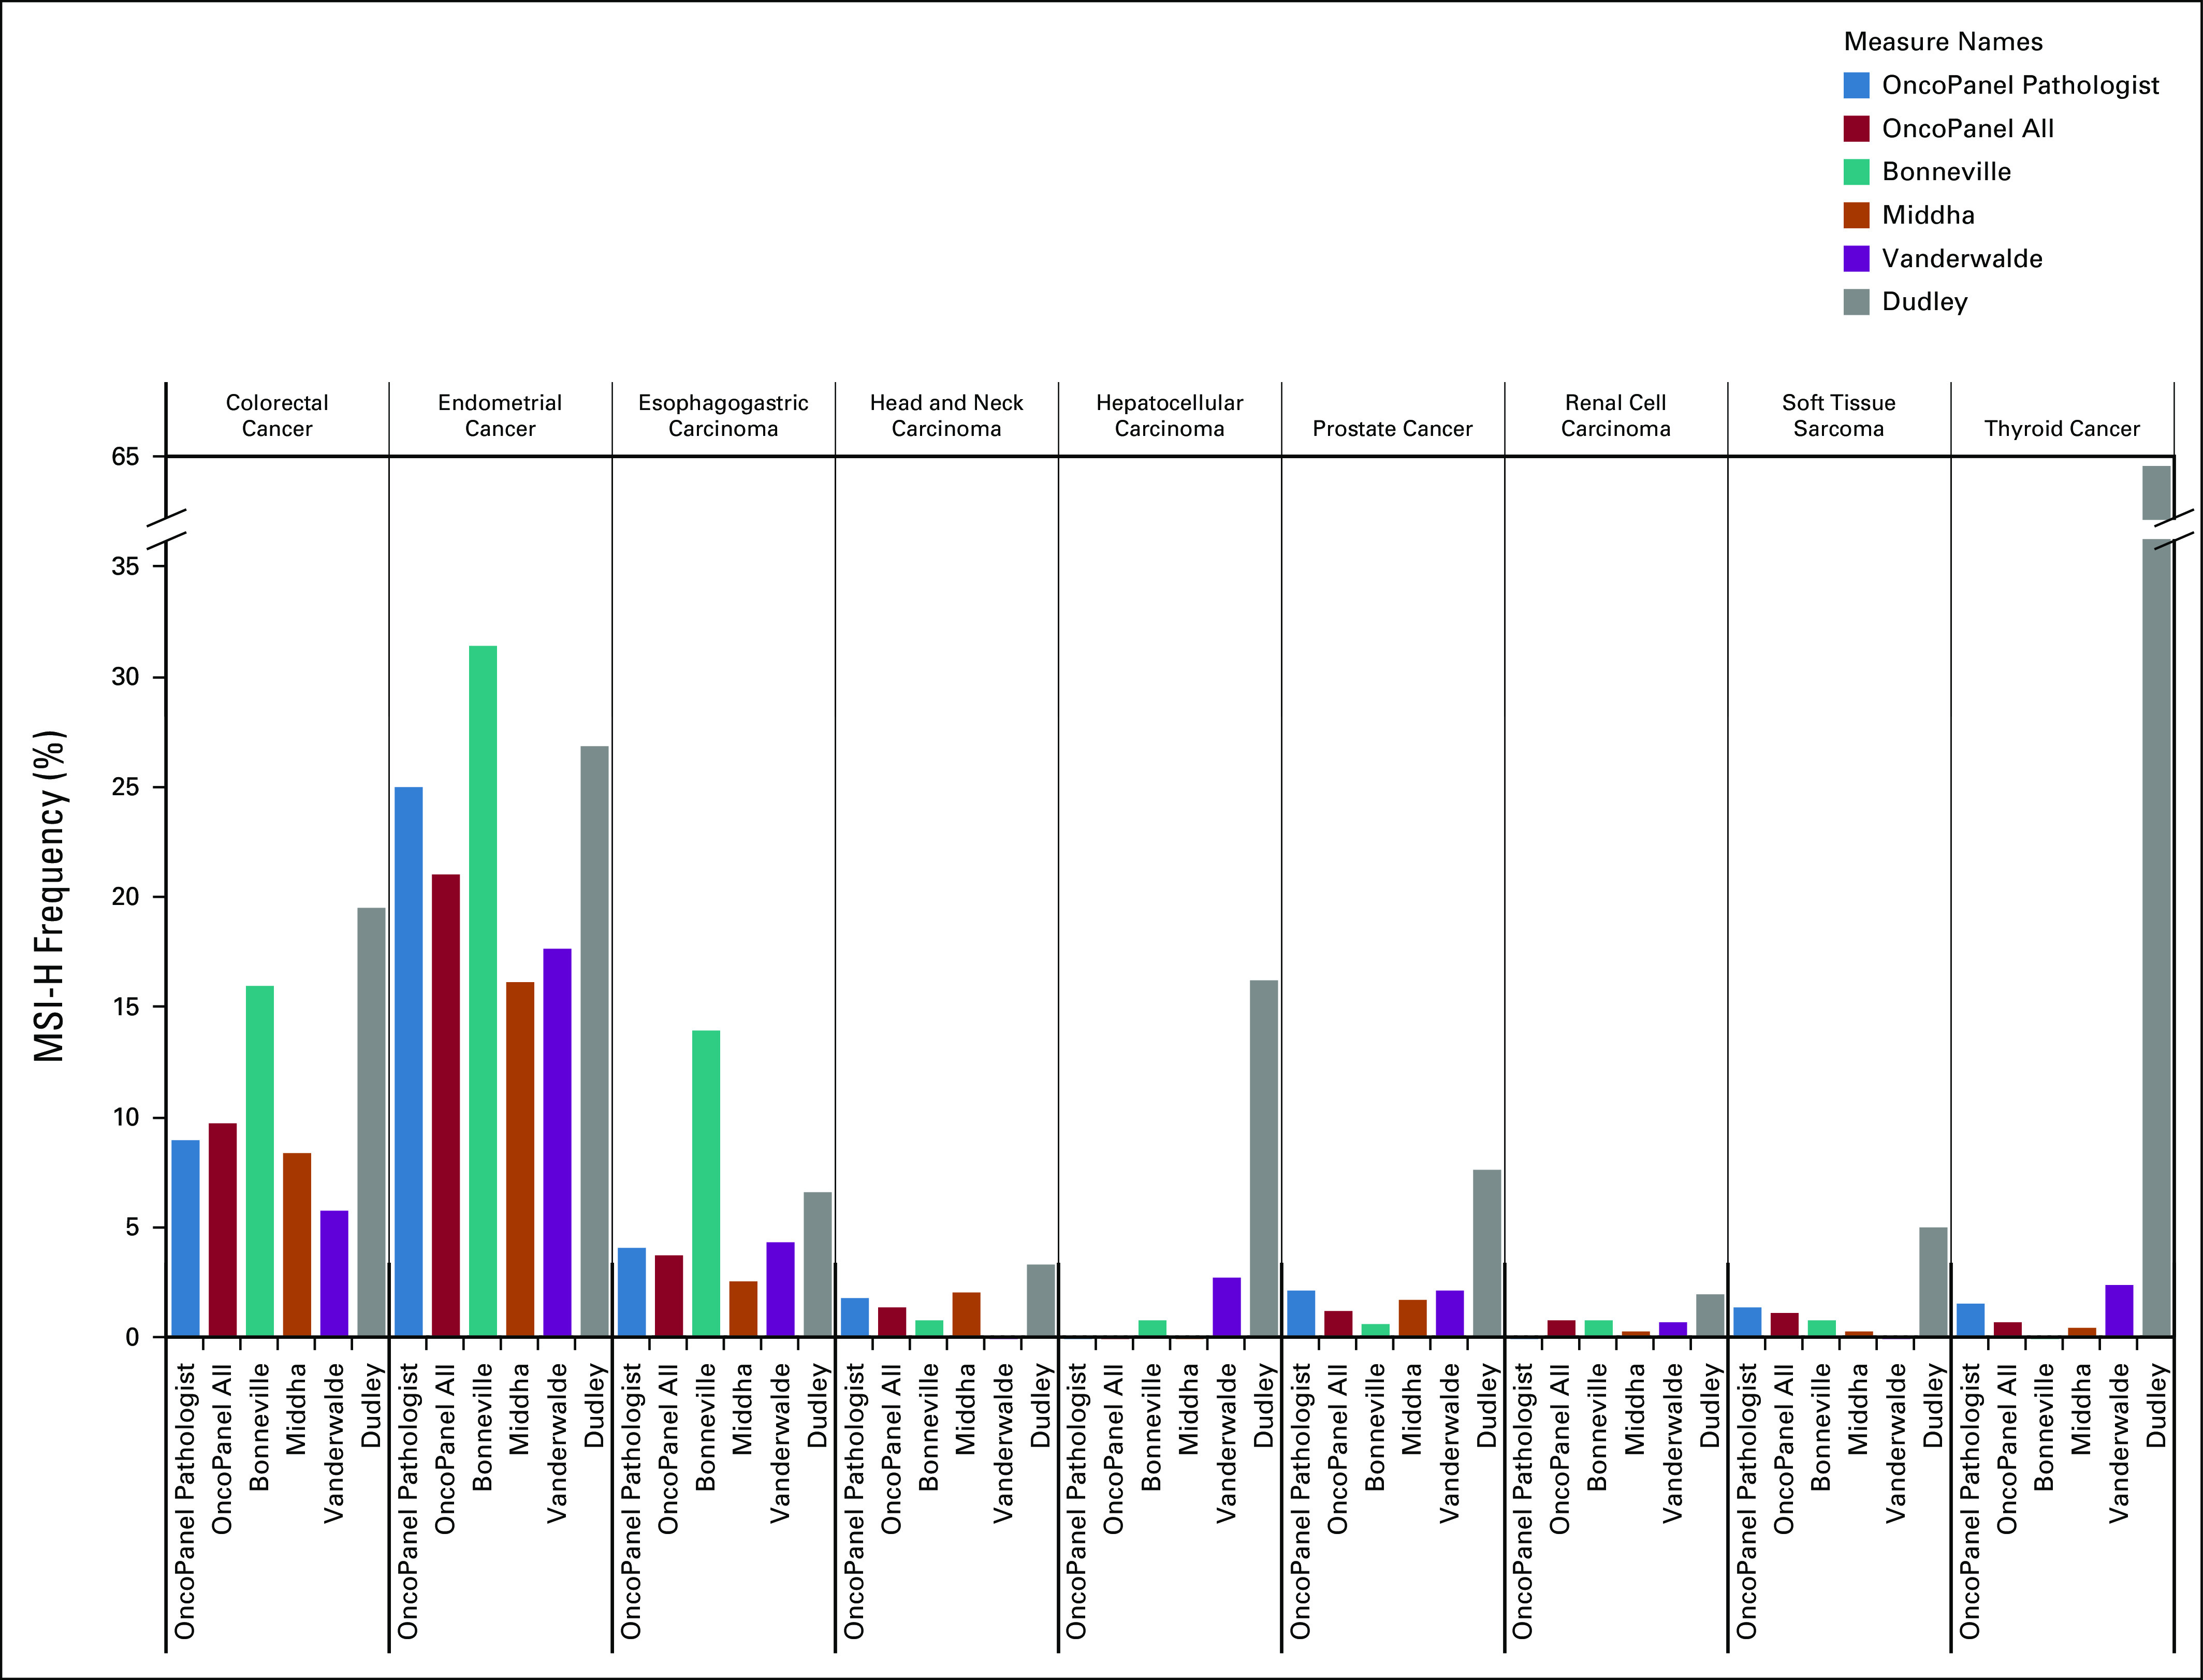Click the 'Hepatocellular Carcinoma' panel header
Image resolution: width=2203 pixels, height=1680 pixels.
[1169, 415]
